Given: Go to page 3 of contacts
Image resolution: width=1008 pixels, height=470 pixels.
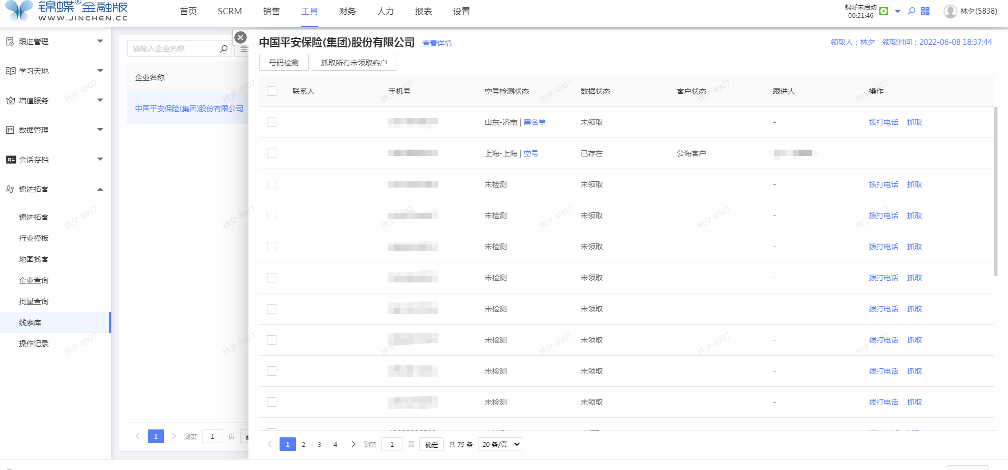Looking at the screenshot, I should pyautogui.click(x=319, y=444).
